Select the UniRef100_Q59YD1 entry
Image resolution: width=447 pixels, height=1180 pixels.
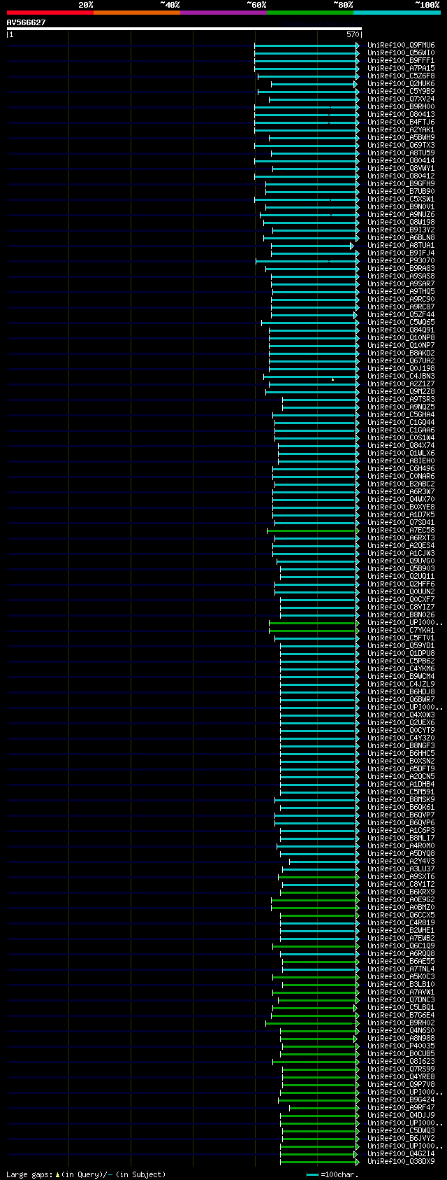click(401, 645)
